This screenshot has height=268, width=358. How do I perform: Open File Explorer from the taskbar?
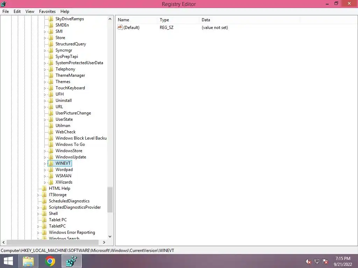(28, 261)
